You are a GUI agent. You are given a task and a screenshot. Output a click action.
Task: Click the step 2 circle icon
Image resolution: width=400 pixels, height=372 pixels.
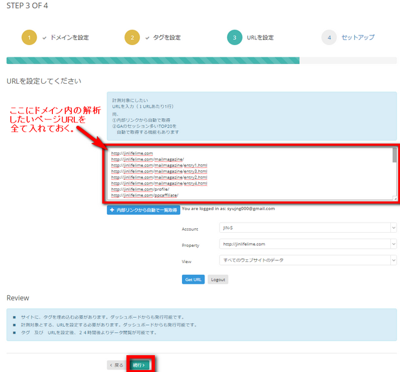pyautogui.click(x=132, y=37)
